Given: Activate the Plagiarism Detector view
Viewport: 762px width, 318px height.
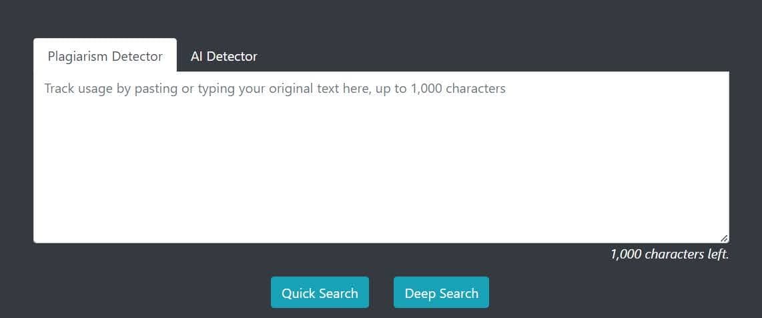Looking at the screenshot, I should pos(105,56).
